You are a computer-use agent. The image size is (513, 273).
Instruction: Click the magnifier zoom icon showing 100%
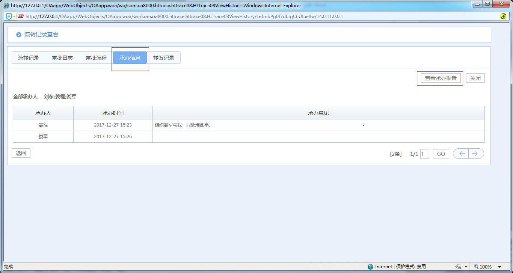click(x=476, y=267)
